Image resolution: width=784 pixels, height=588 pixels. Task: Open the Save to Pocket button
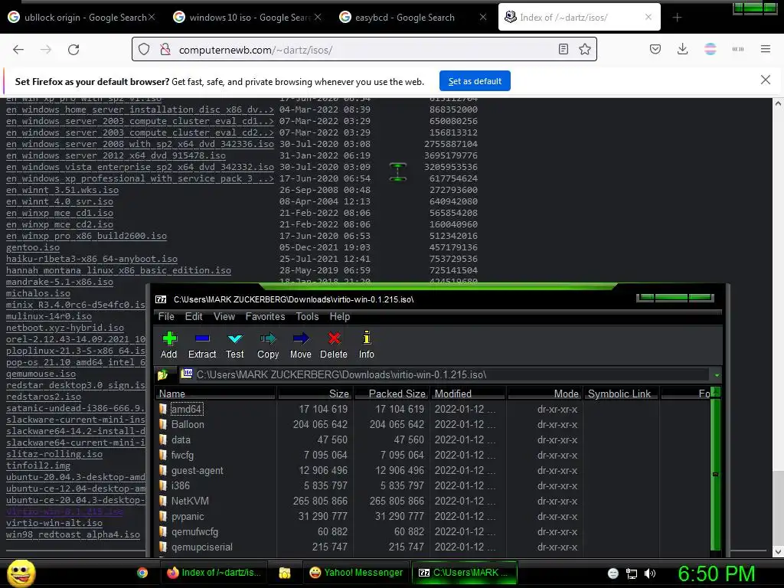pyautogui.click(x=655, y=49)
